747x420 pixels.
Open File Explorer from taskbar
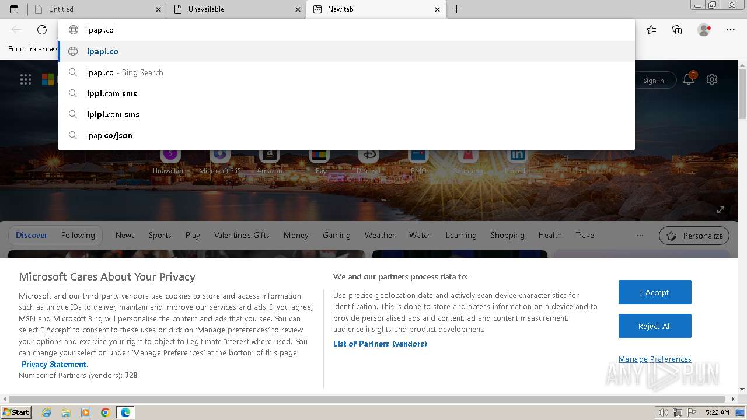pyautogui.click(x=66, y=412)
